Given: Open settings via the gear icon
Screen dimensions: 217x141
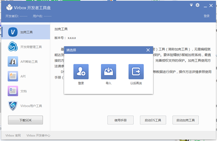Looking at the screenshot, I should click(197, 5).
